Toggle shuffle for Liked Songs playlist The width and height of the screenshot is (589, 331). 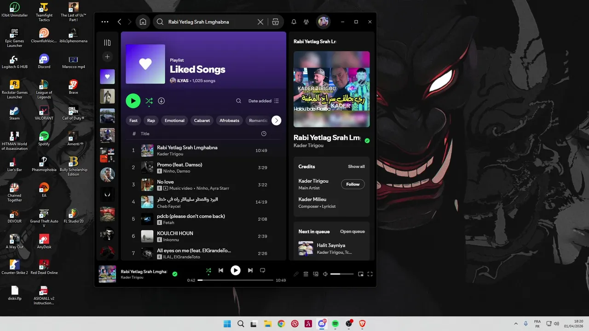149,101
